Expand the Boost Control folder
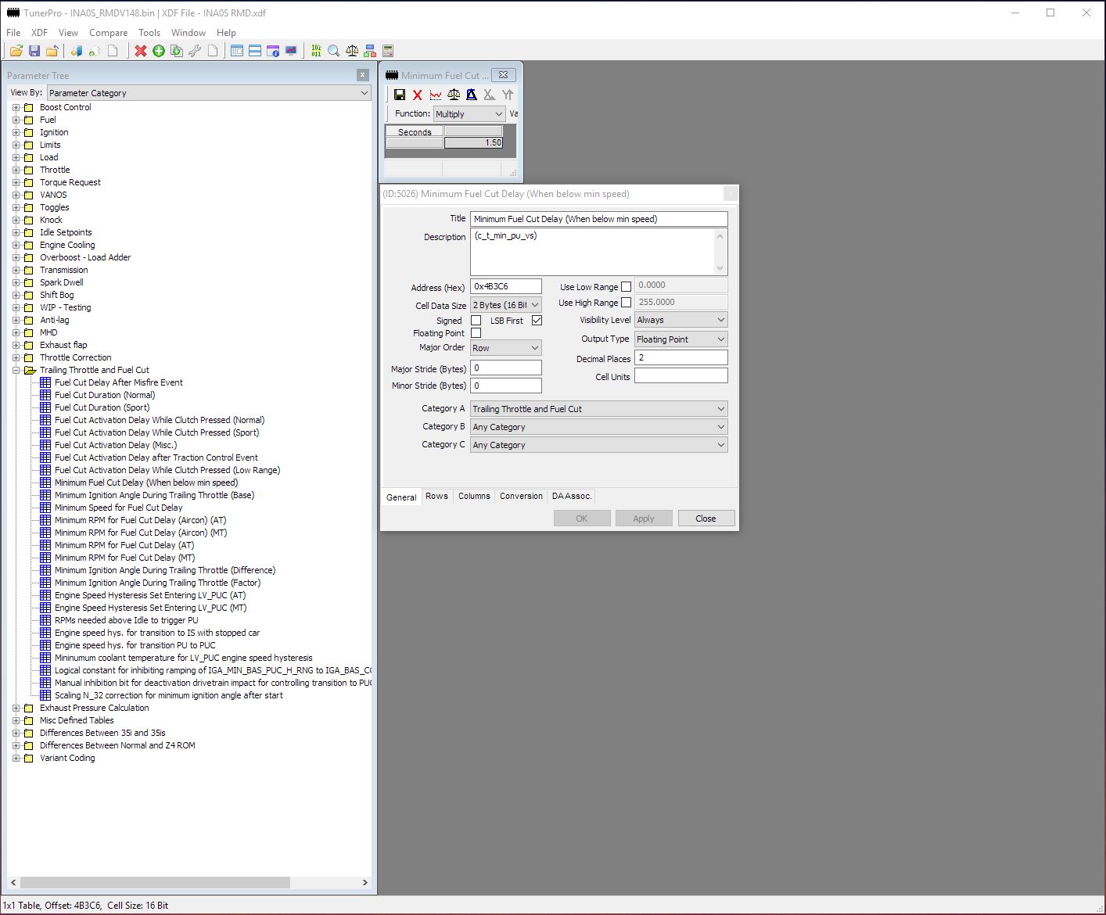The image size is (1106, 915). [x=16, y=107]
